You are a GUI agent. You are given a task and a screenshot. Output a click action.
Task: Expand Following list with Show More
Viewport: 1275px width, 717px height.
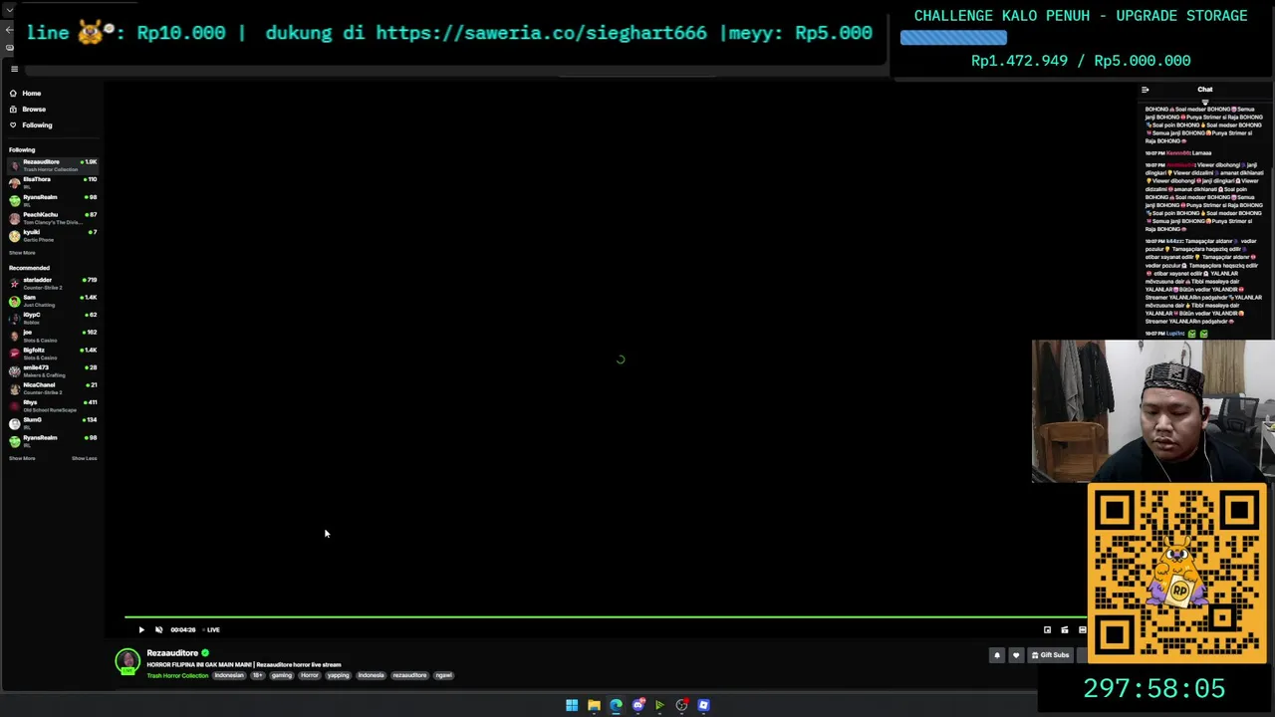pyautogui.click(x=22, y=253)
